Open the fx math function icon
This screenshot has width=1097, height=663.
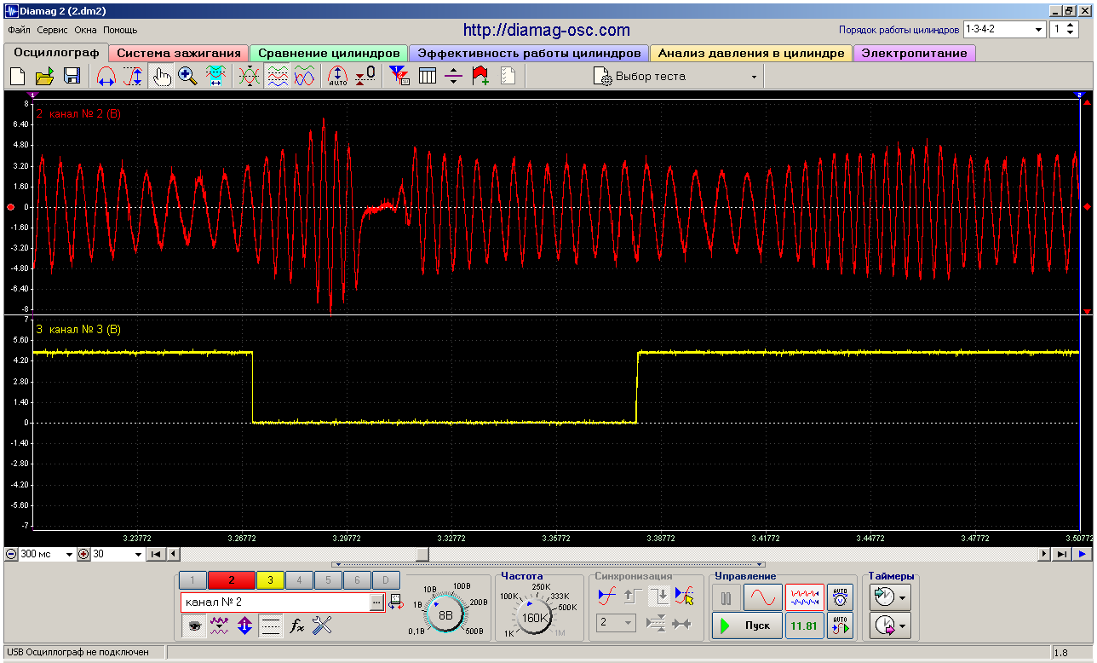tap(296, 626)
